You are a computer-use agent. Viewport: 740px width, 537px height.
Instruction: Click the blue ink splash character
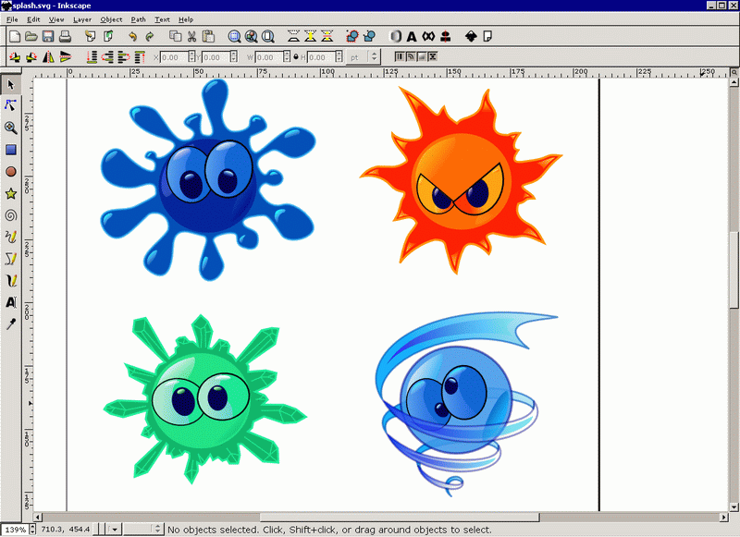point(207,181)
